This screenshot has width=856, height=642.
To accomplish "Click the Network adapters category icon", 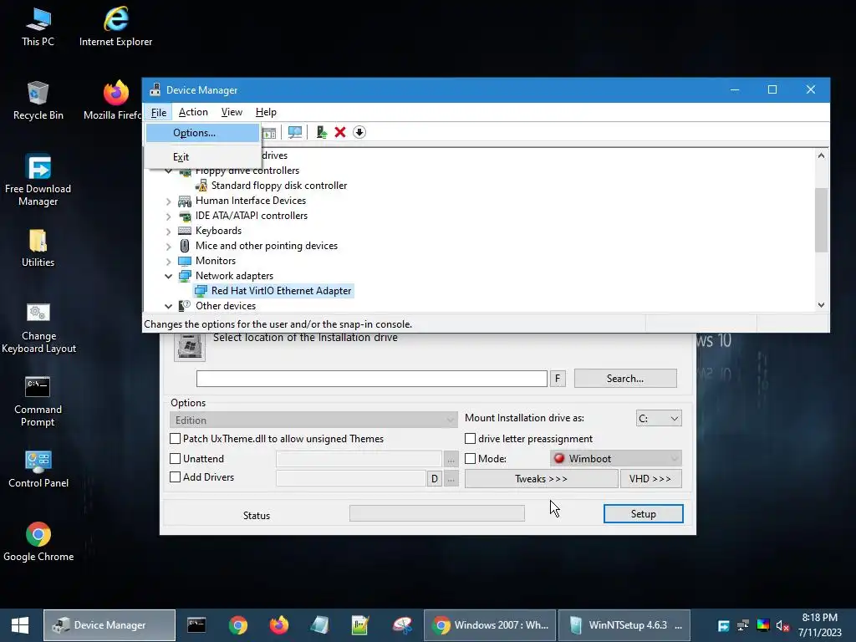I will tap(185, 276).
